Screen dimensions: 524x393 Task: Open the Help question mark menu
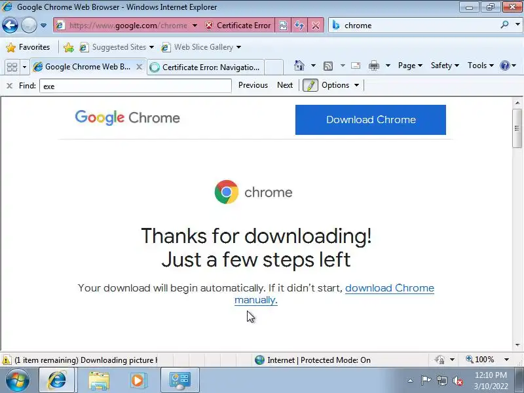tap(508, 65)
